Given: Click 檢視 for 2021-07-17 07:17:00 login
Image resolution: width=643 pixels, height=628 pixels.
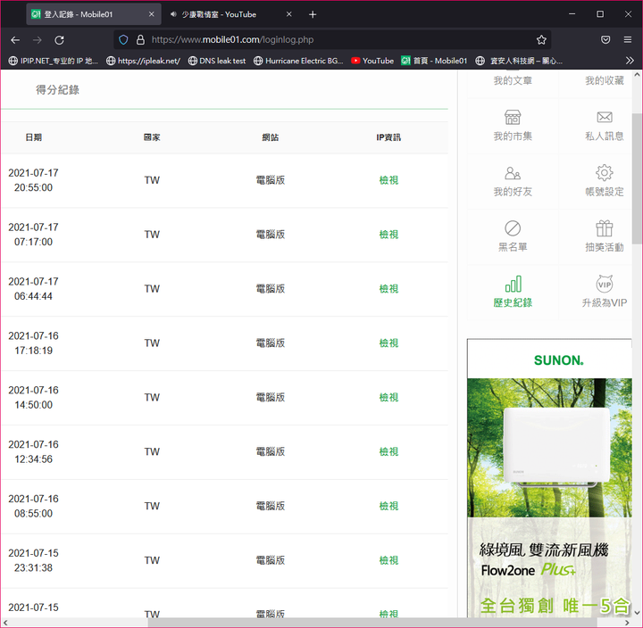Looking at the screenshot, I should pos(388,235).
